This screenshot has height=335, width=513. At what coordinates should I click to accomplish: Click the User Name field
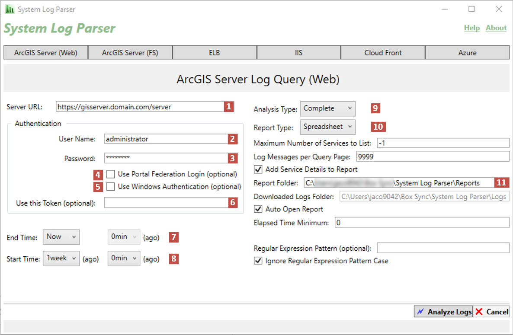(171, 139)
